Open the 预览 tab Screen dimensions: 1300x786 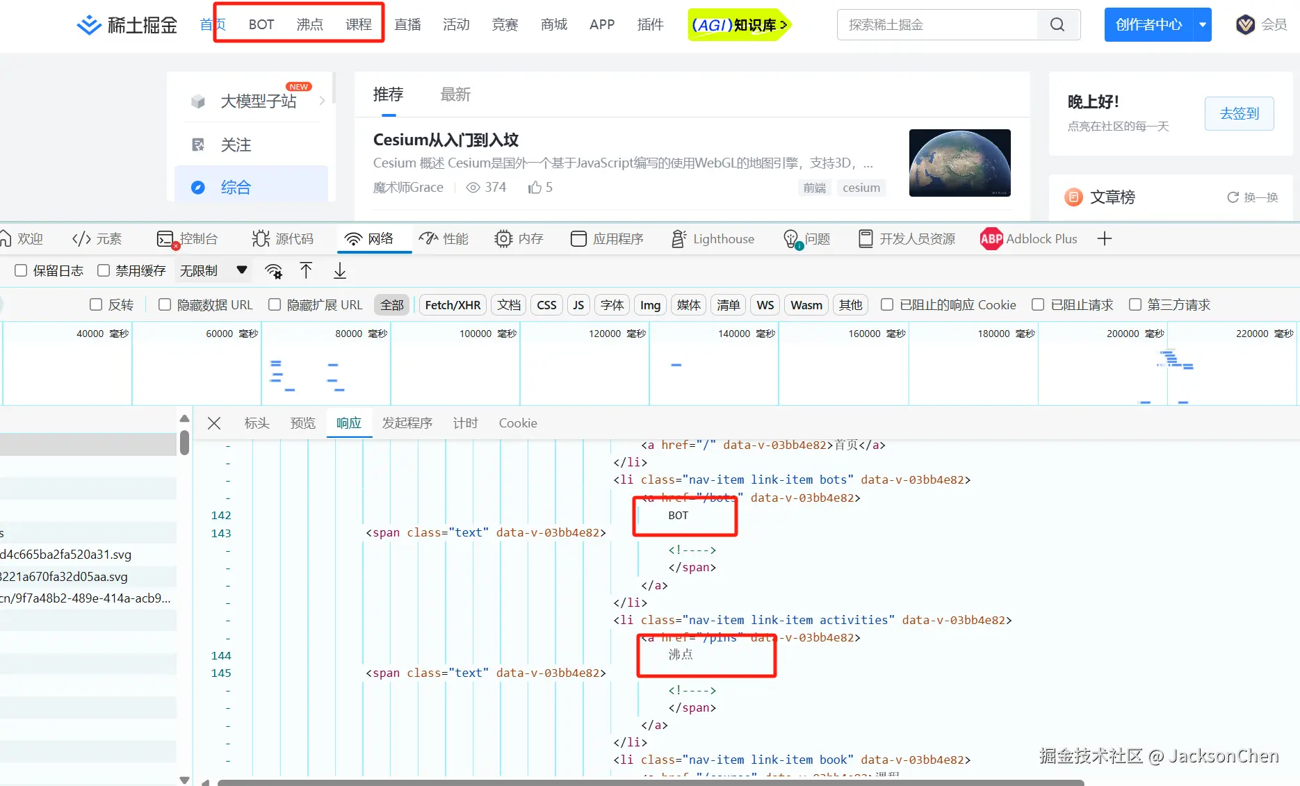(302, 423)
